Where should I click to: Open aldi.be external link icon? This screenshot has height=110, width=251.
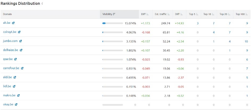point(15,77)
